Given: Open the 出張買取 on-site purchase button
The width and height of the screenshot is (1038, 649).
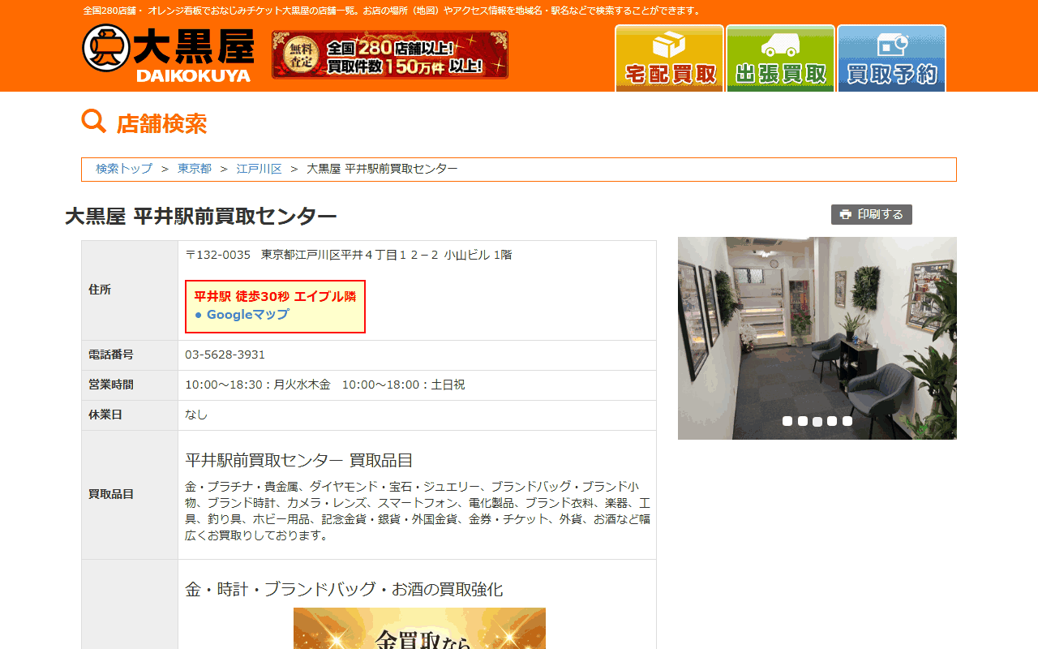Looking at the screenshot, I should coord(780,58).
